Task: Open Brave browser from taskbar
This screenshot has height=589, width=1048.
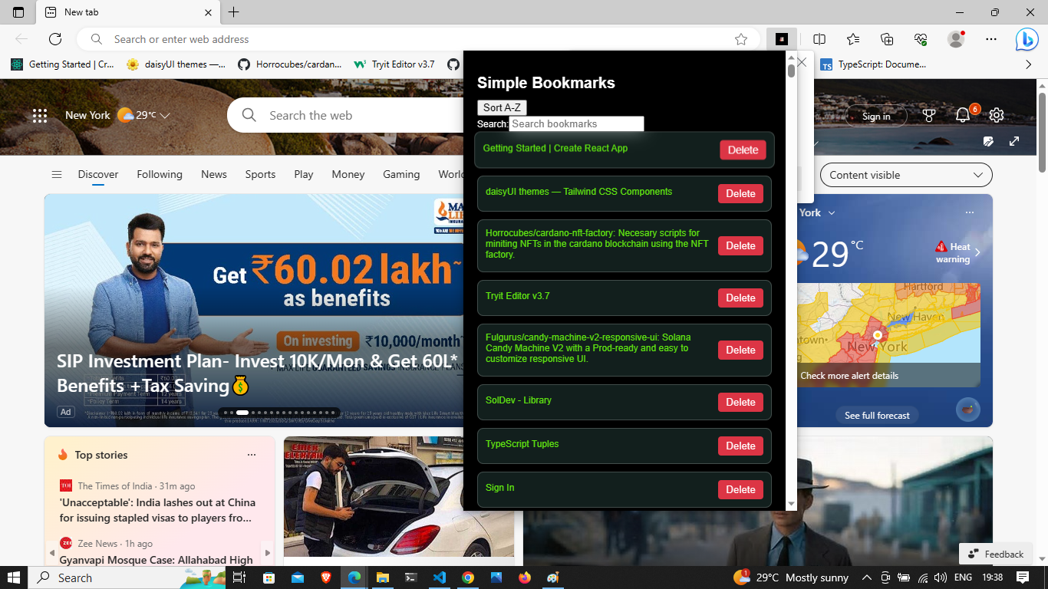Action: 326,577
